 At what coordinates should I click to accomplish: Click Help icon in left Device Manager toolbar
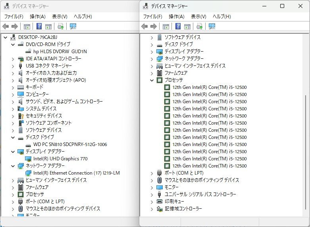tap(39, 26)
